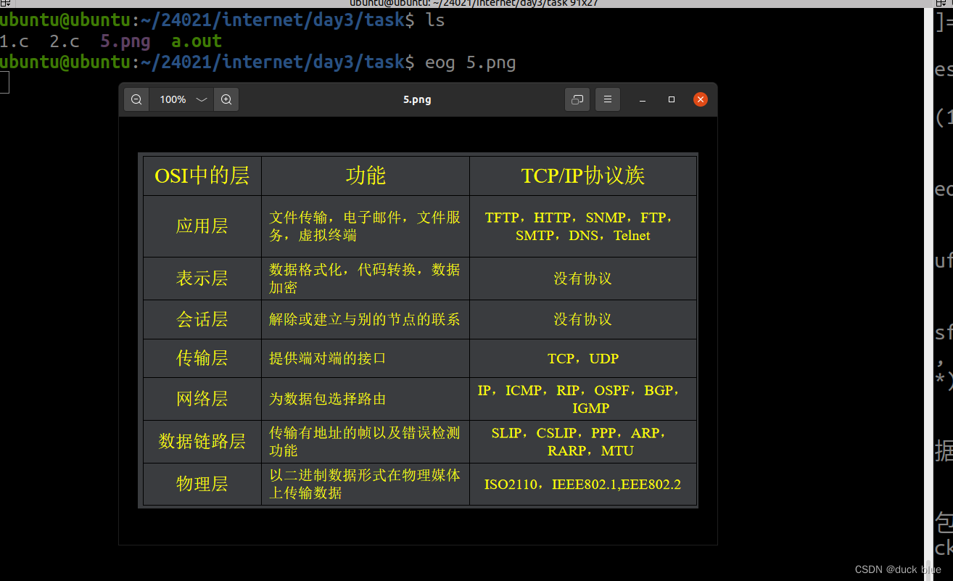Click the 物理层 cell
Screen dimensions: 953x581
(202, 484)
